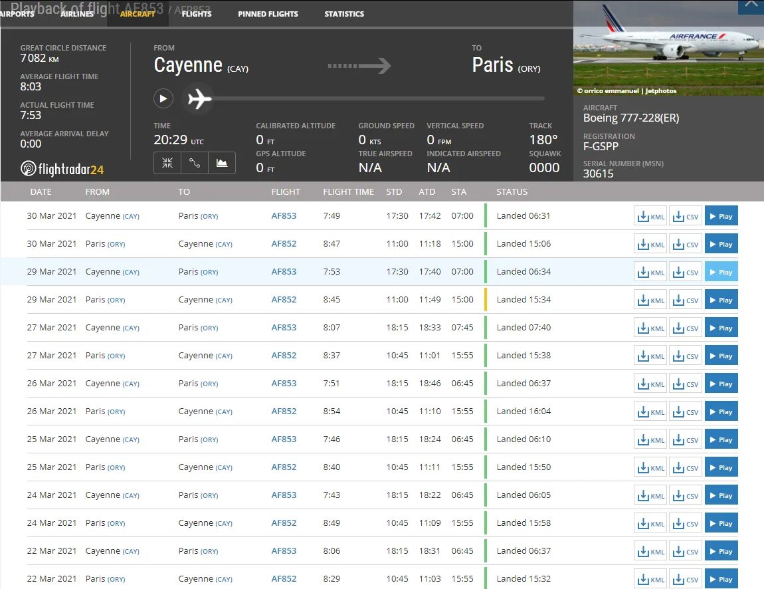Collapse panel with the top-right chevron
This screenshot has height=589, width=764.
[x=751, y=7]
